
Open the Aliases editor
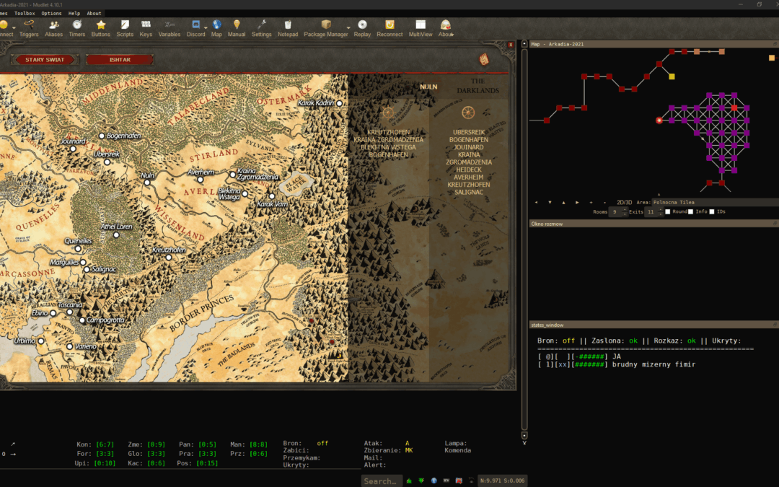tap(53, 28)
